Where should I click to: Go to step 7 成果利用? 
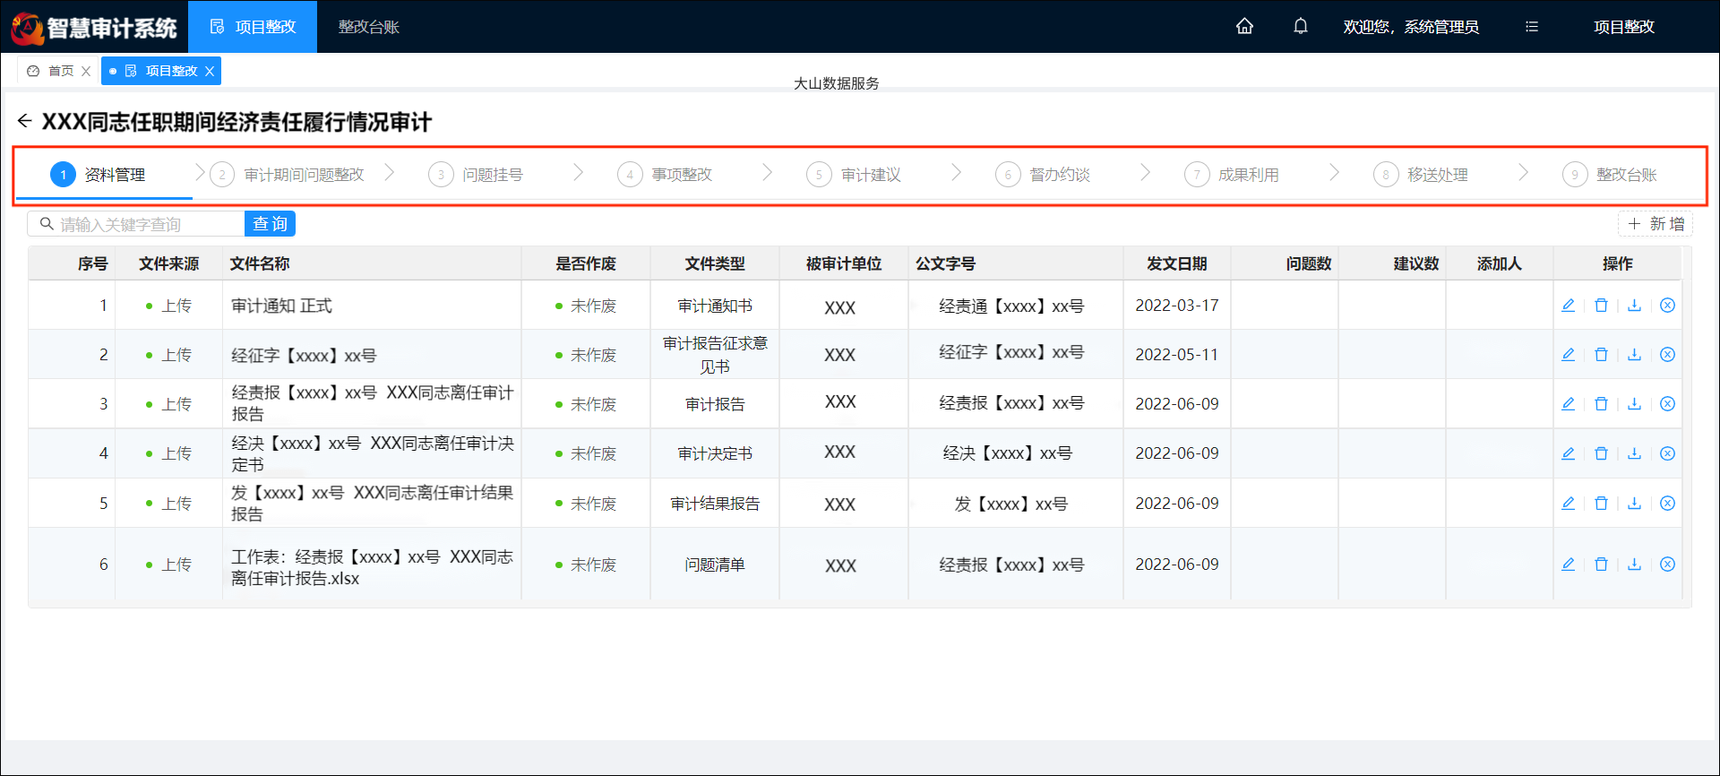(x=1232, y=175)
